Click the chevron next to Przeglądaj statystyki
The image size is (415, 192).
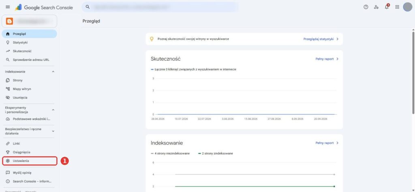tap(337, 39)
